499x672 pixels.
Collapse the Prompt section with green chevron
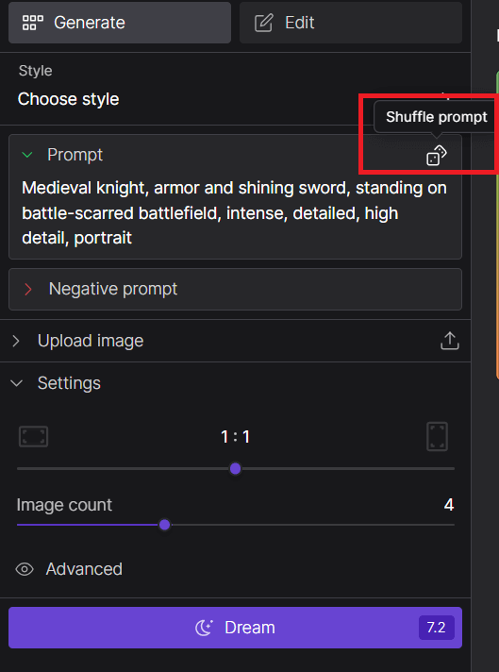(27, 155)
